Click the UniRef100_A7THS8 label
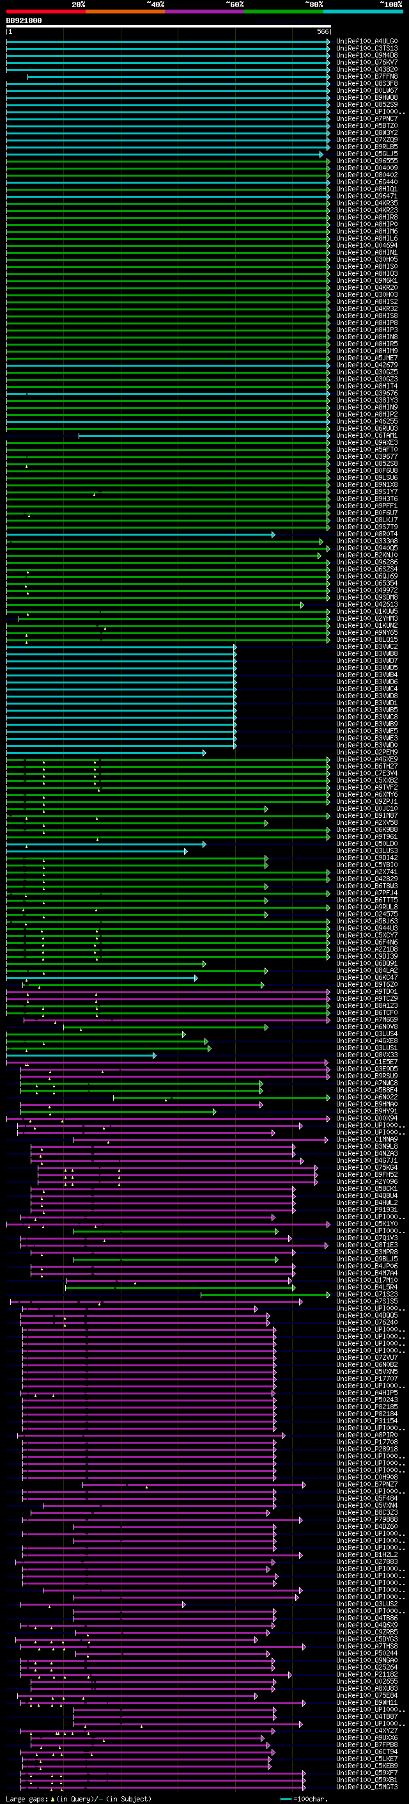This screenshot has height=1804, width=409. pos(367,1646)
